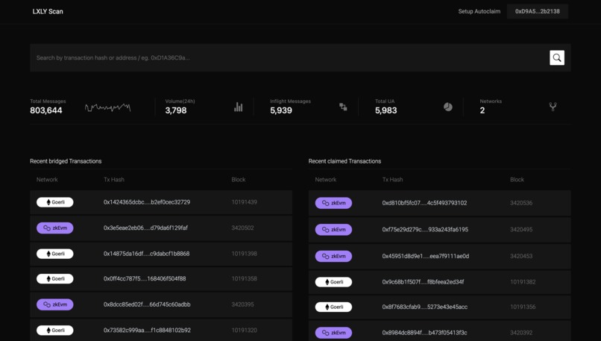Open claimed tx 0xd810bf5fc07....4c5f493793102

point(424,203)
